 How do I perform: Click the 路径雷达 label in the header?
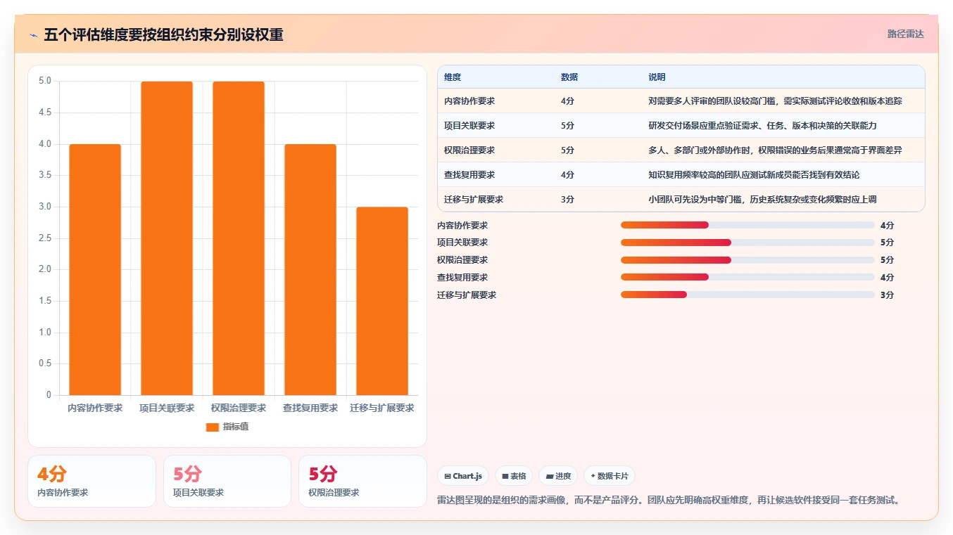tap(905, 34)
